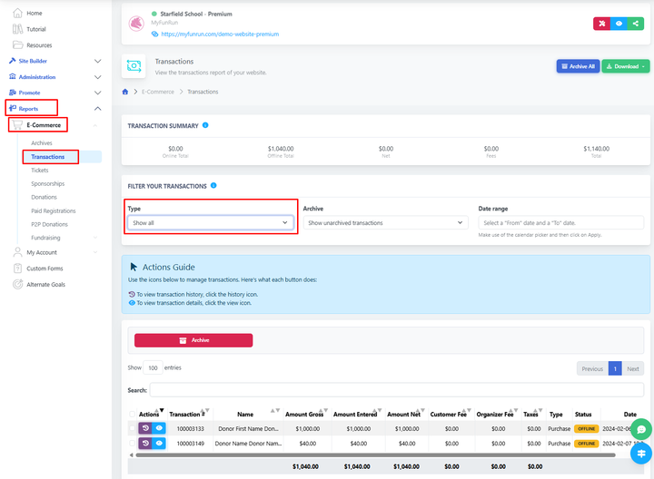Open the green chat bubble widget
The width and height of the screenshot is (654, 479).
(x=640, y=429)
